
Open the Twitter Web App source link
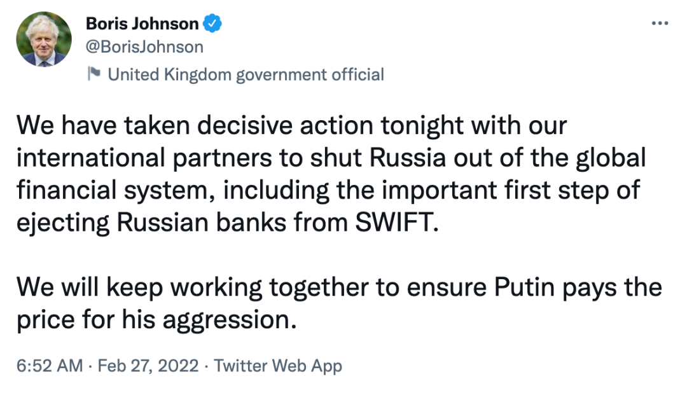[x=278, y=366]
